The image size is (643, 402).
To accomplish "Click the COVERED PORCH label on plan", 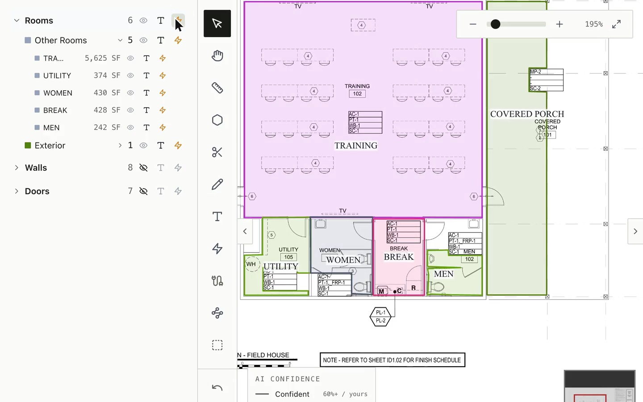I will pos(527,114).
